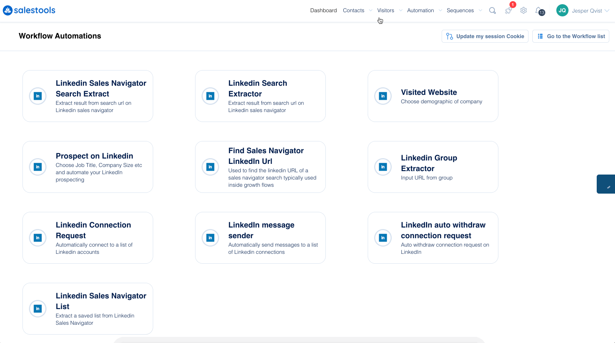Click 'Input URL from group' description

click(x=426, y=178)
